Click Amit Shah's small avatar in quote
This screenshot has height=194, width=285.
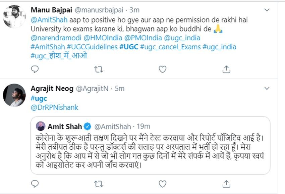click(x=41, y=127)
